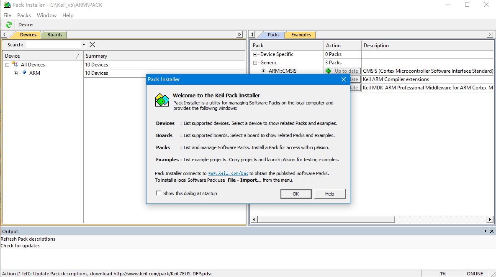Open the Help menu
Image resolution: width=496 pixels, height=277 pixels.
pyautogui.click(x=68, y=15)
